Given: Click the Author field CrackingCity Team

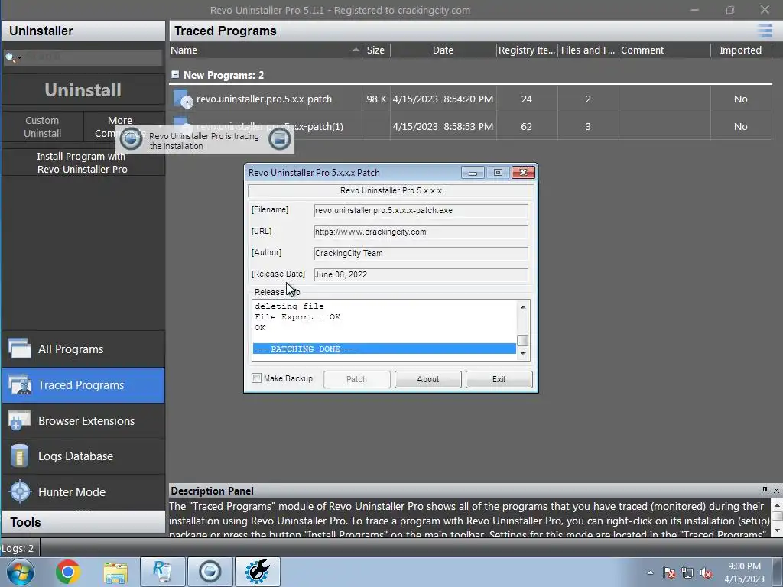Looking at the screenshot, I should click(421, 253).
